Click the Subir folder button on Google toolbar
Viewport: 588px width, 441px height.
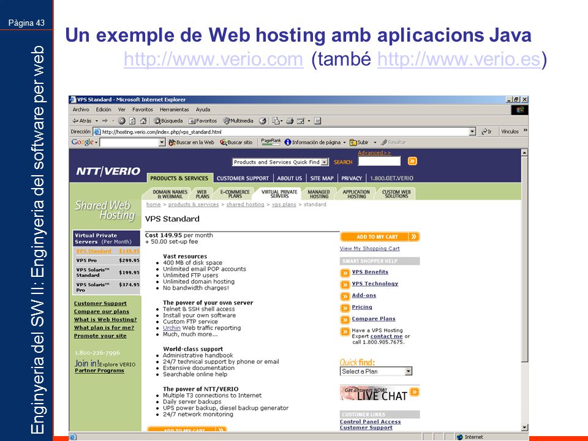click(x=360, y=143)
